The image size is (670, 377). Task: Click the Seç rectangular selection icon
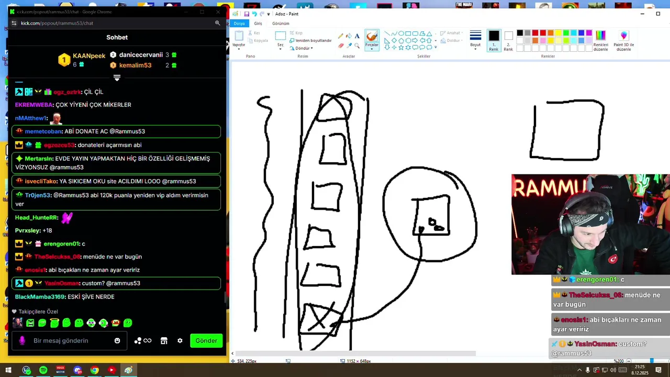(x=281, y=36)
